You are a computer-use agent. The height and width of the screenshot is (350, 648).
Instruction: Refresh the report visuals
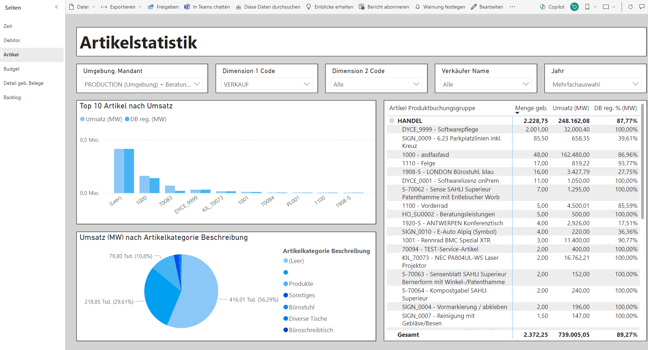[631, 7]
